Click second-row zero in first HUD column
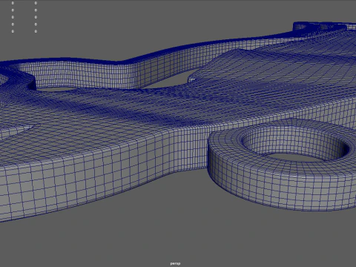Screen dimensions: 356x267 pyautogui.click(x=13, y=10)
